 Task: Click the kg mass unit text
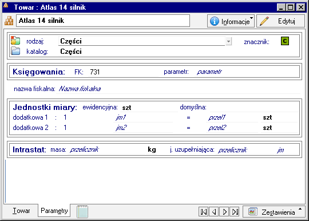(152, 149)
